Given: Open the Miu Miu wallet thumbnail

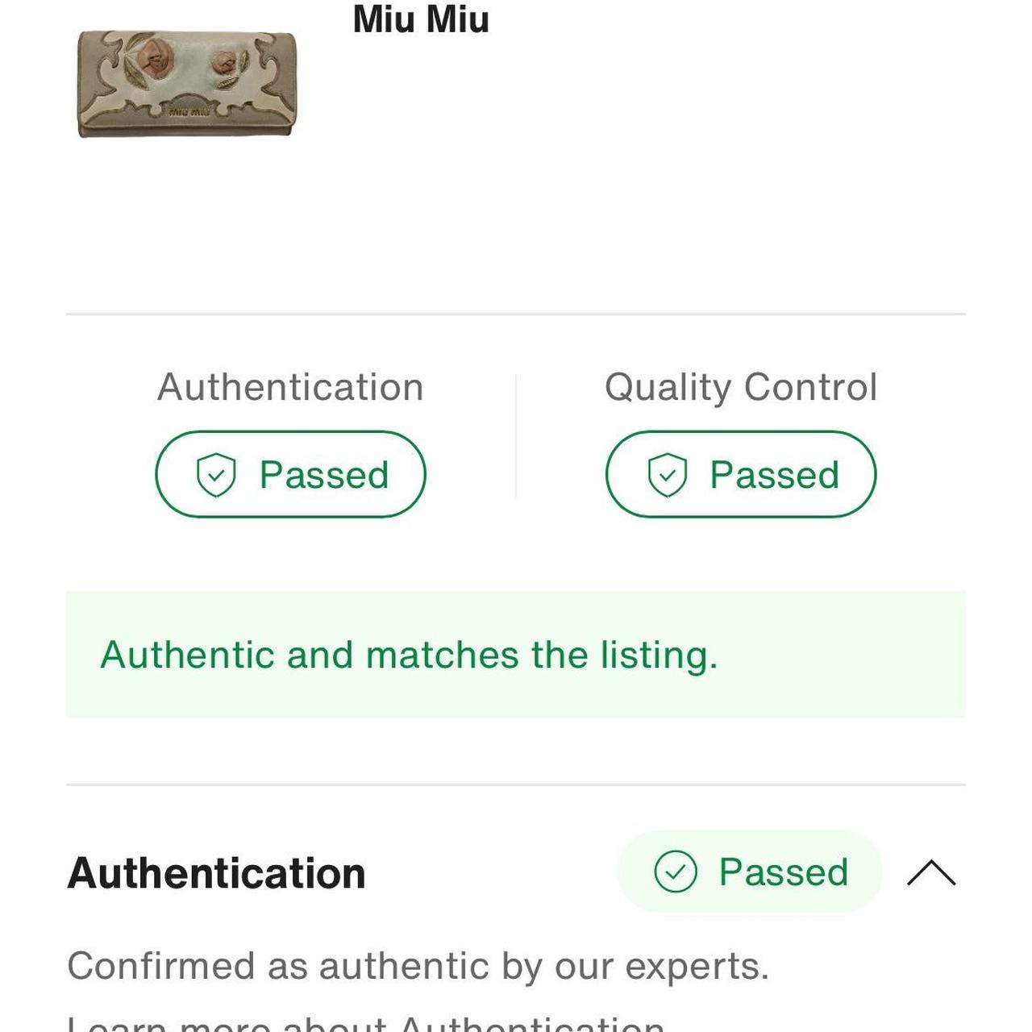Looking at the screenshot, I should pyautogui.click(x=187, y=84).
